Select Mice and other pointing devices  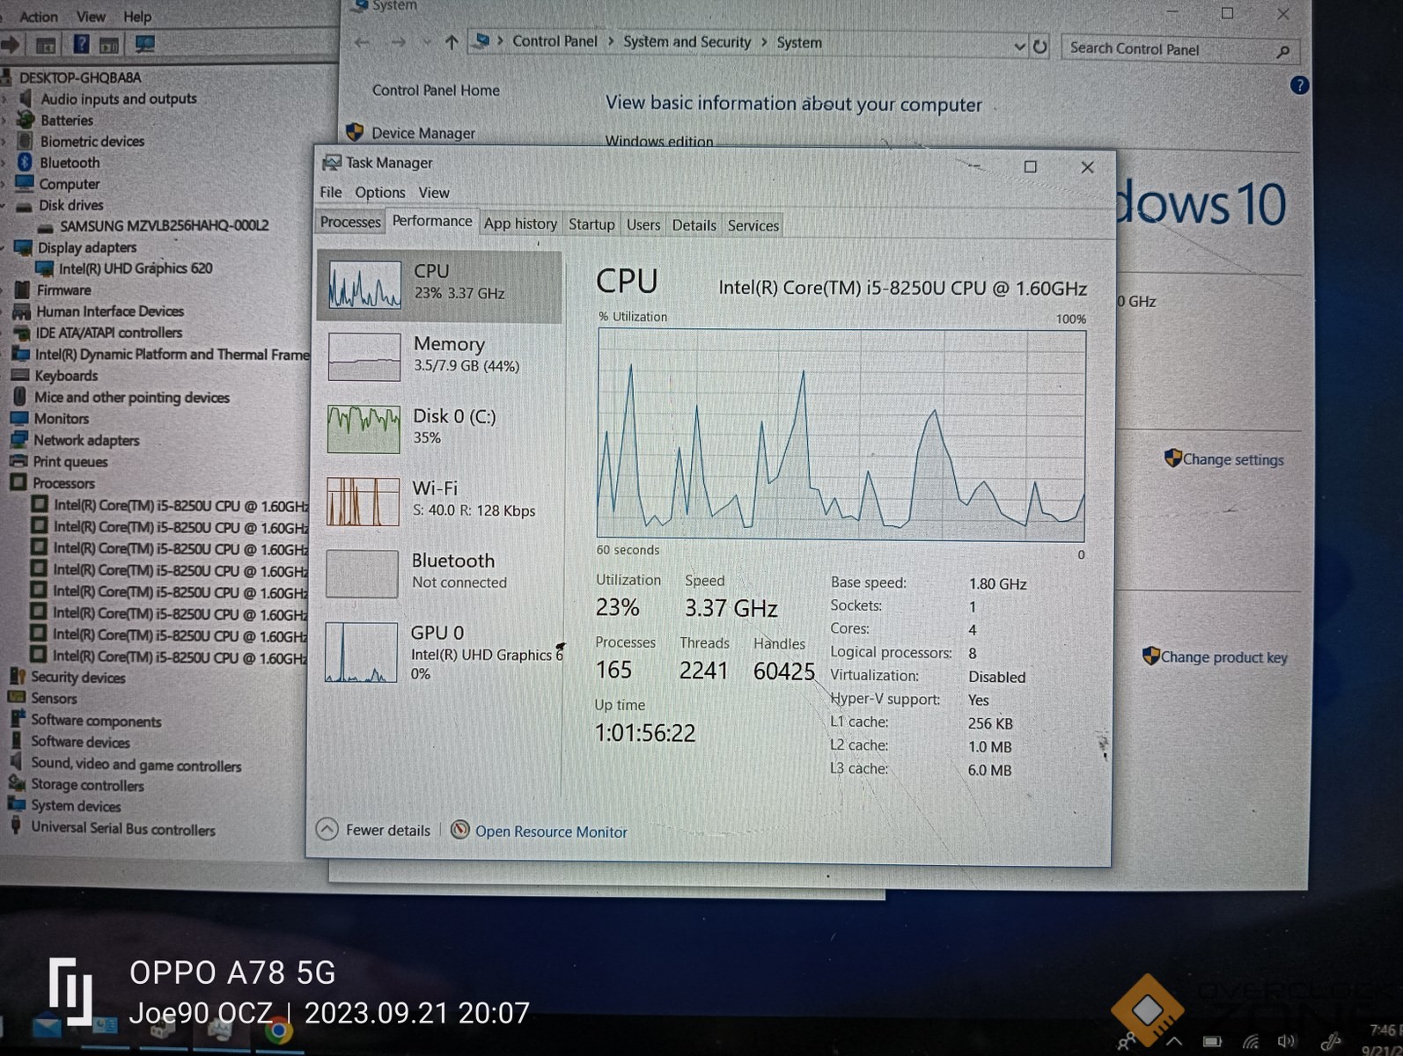(x=132, y=397)
